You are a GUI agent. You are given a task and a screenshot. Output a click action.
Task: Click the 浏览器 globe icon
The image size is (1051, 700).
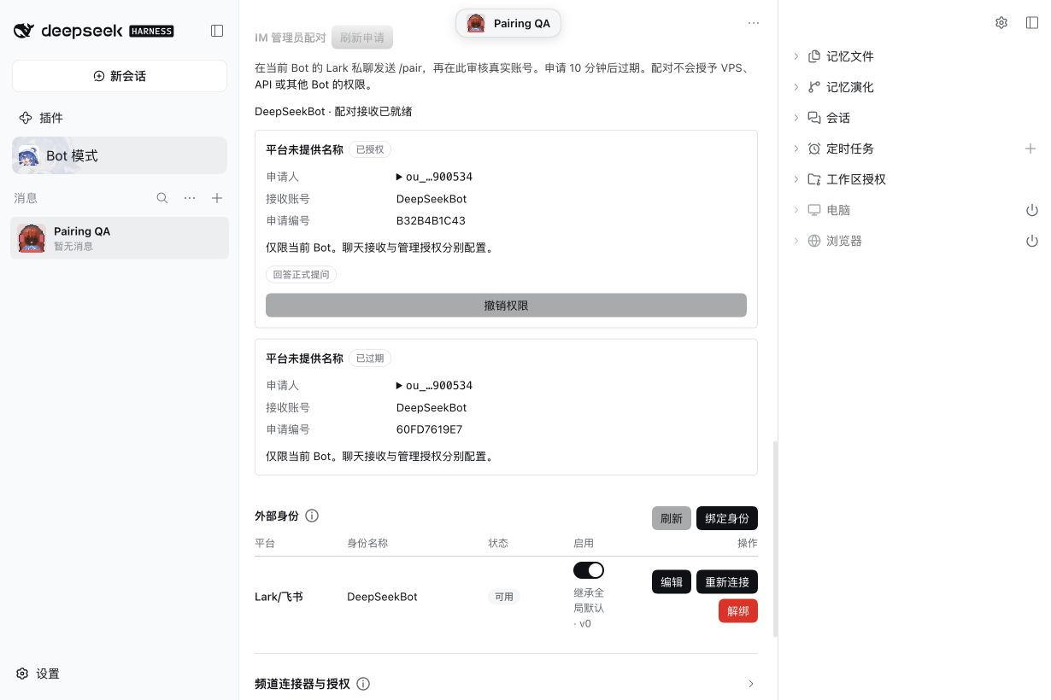click(x=814, y=241)
